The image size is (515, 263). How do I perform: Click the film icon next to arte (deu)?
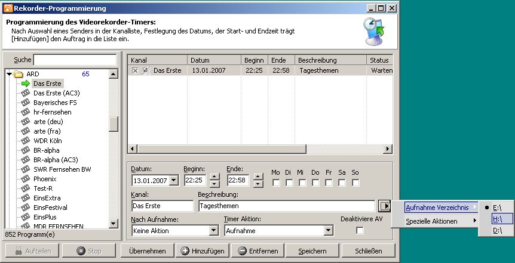click(x=25, y=122)
